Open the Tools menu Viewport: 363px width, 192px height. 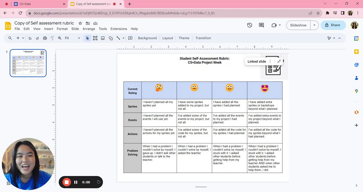pos(103,29)
